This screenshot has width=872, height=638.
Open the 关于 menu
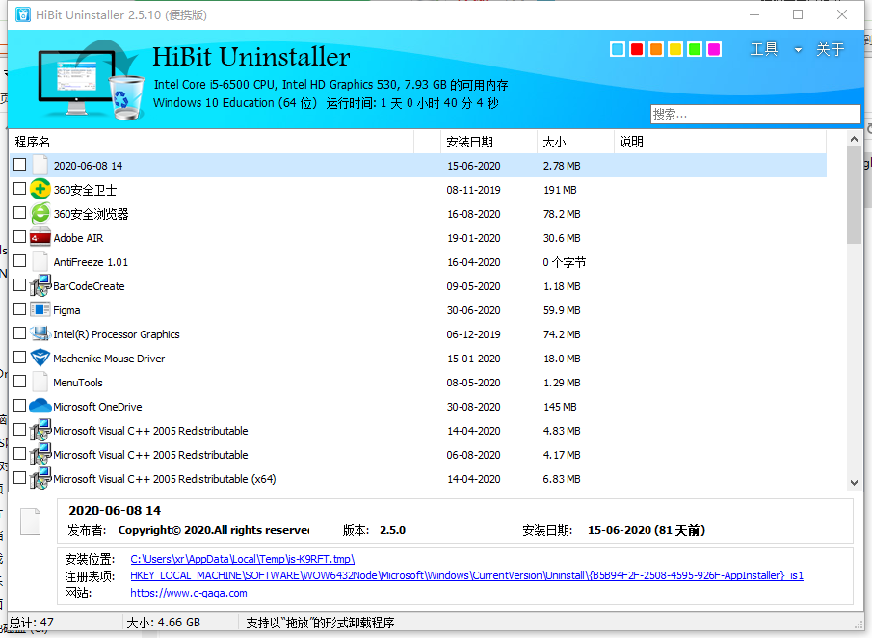[831, 49]
